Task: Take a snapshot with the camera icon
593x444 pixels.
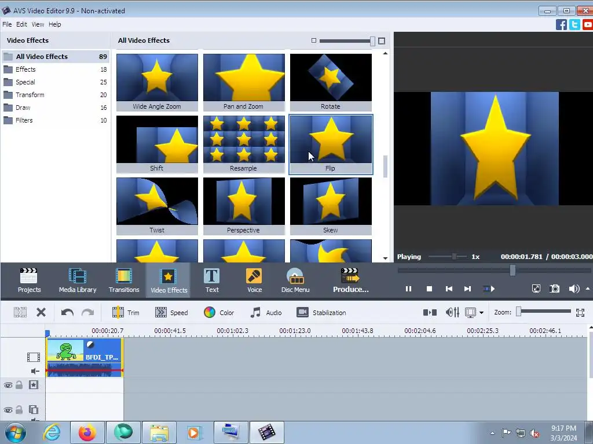Action: [x=554, y=289]
